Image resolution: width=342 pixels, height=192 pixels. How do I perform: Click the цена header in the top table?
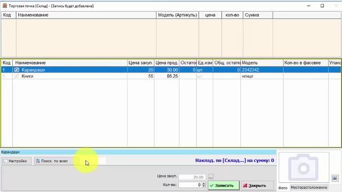tap(210, 15)
